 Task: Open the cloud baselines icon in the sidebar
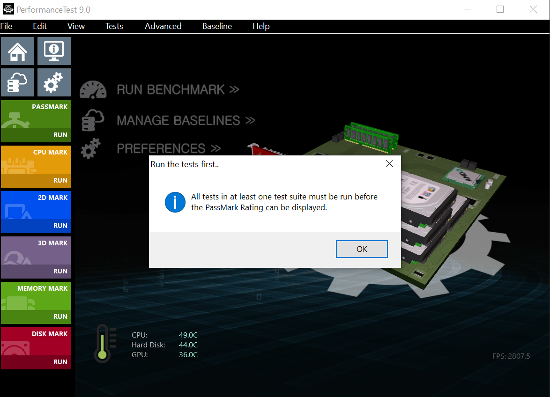coord(17,82)
